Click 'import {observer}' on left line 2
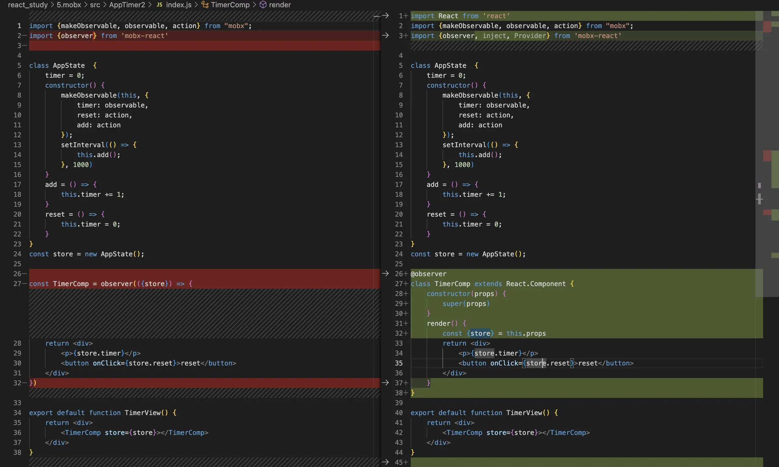The height and width of the screenshot is (467, 779). [x=63, y=36]
